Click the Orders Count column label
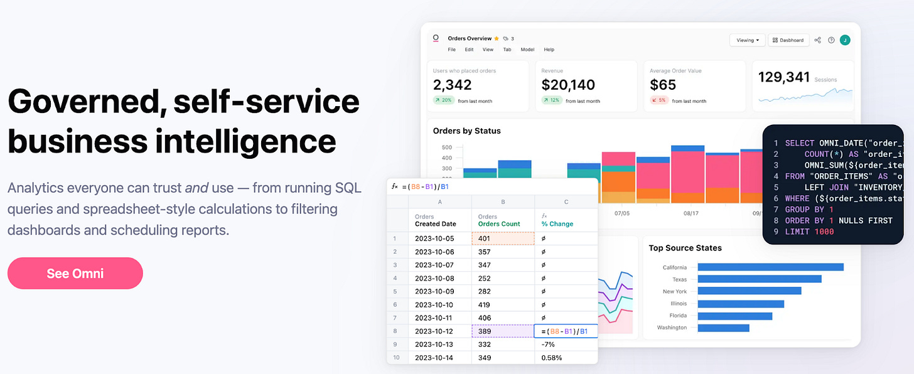The image size is (914, 374). 499,224
